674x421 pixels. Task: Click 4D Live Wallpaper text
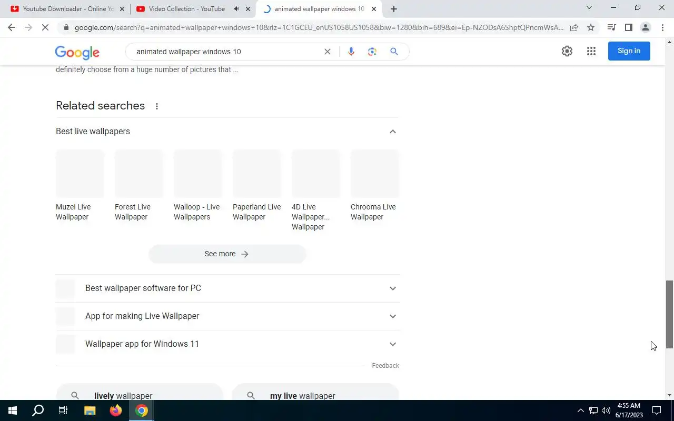pos(311,217)
